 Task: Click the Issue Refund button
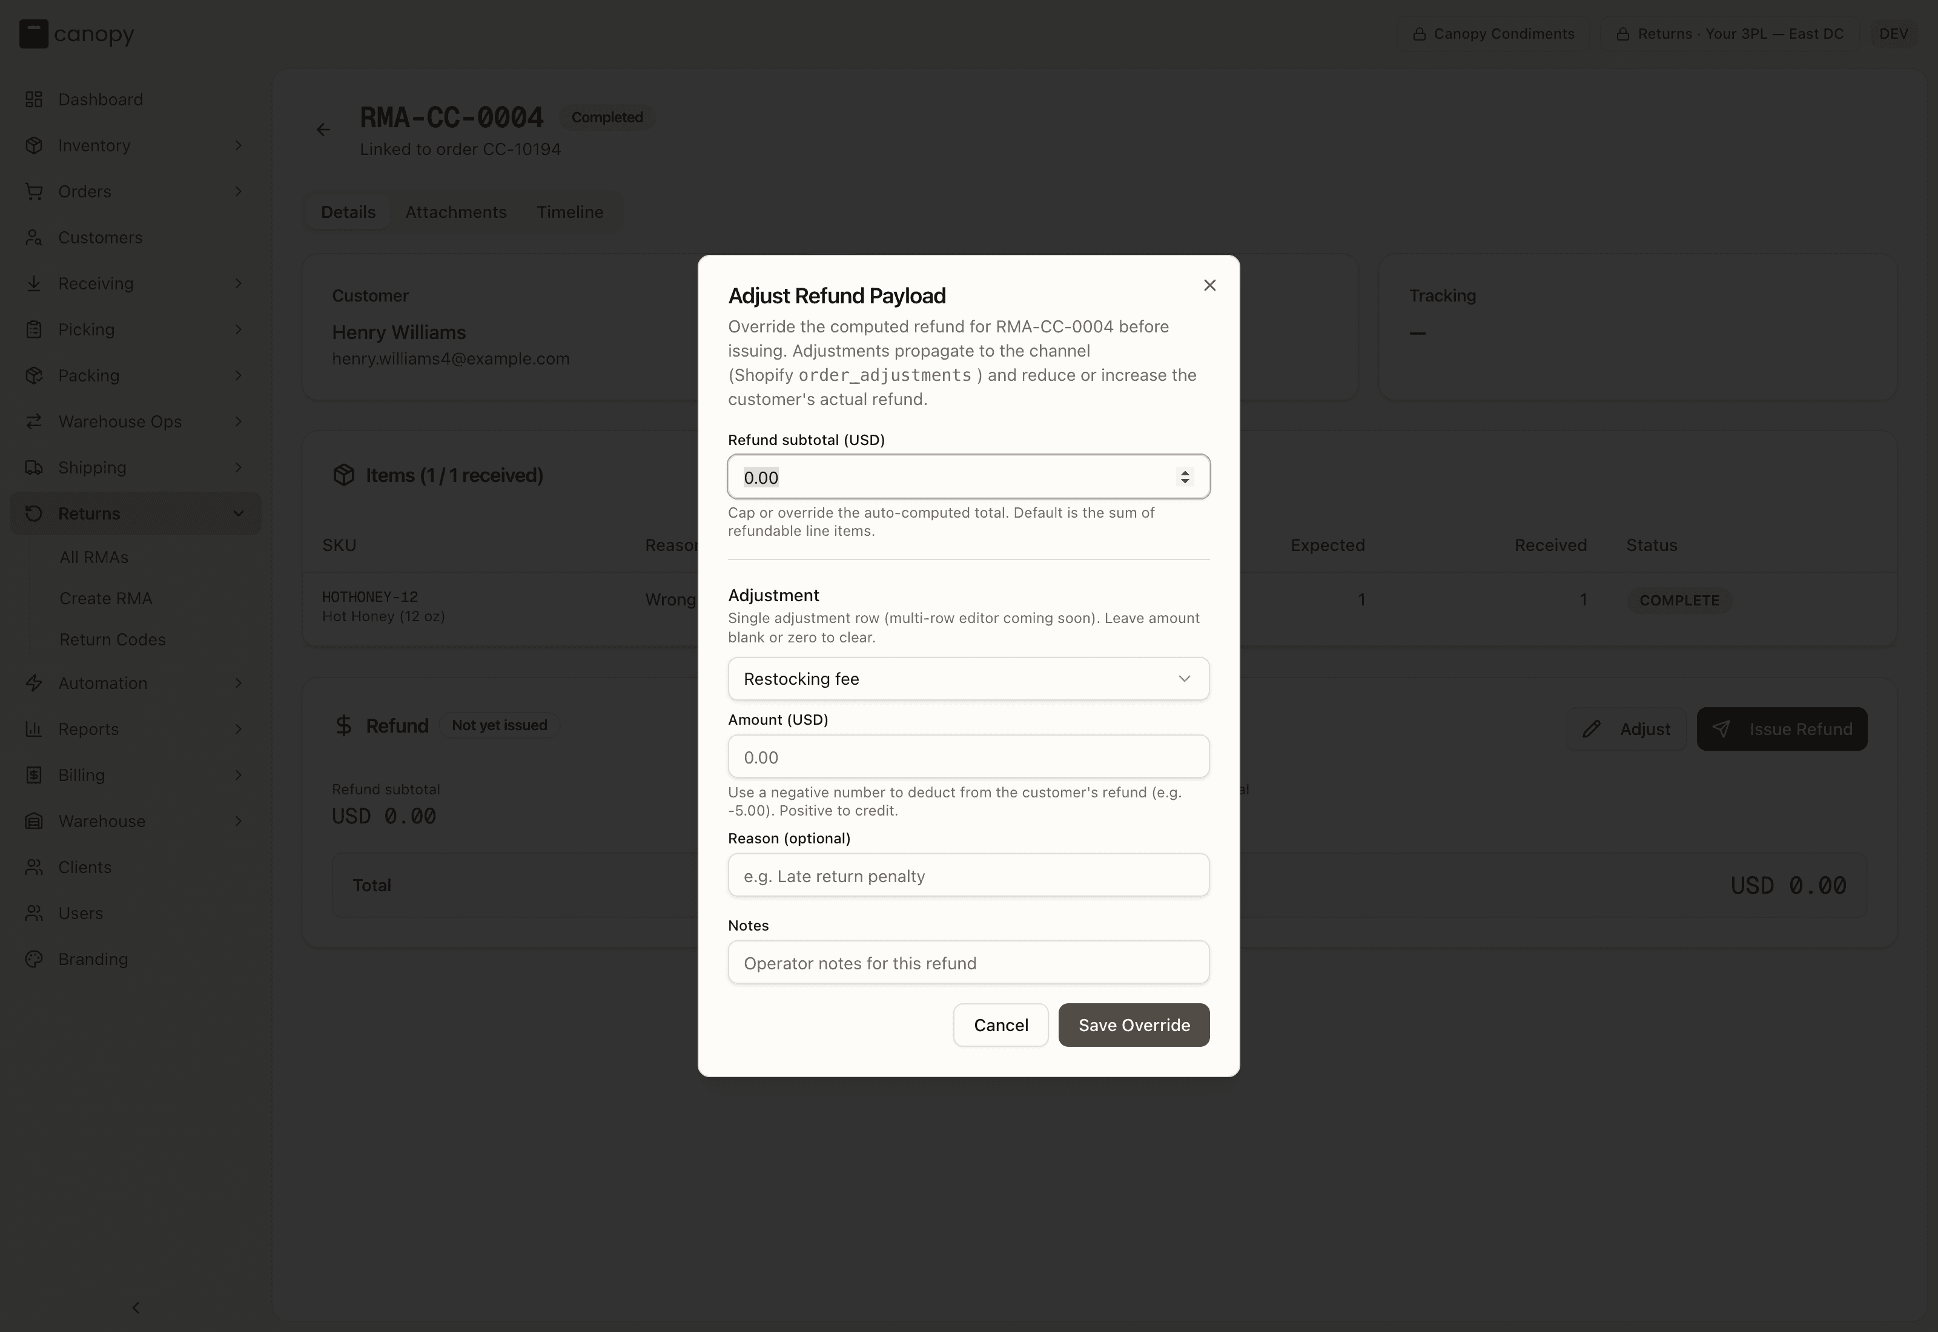(x=1782, y=728)
